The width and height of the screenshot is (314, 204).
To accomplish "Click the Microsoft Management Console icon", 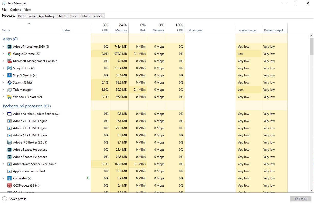I will [x=9, y=61].
